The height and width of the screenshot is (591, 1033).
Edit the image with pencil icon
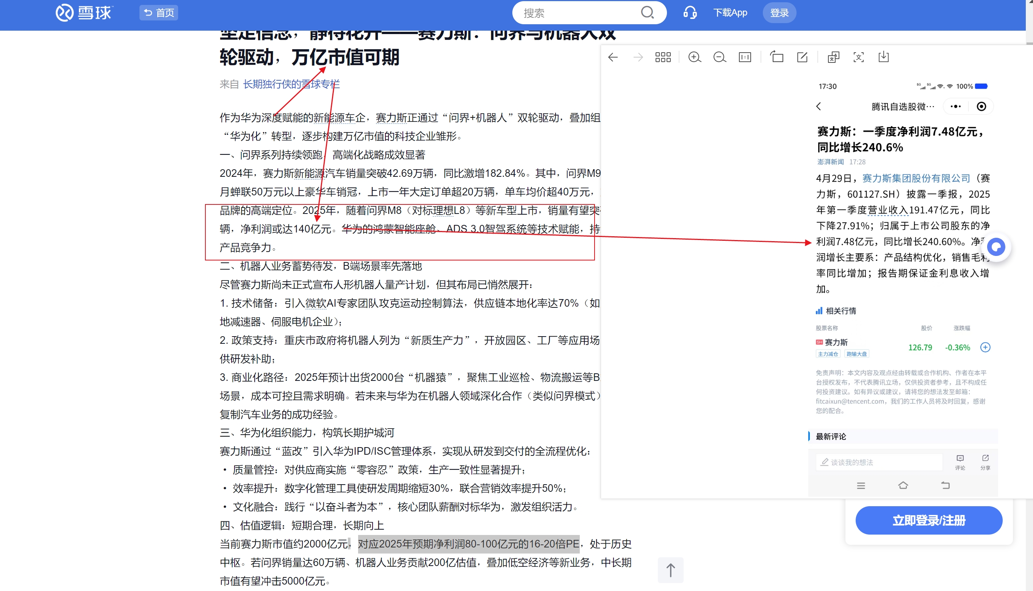click(x=802, y=57)
